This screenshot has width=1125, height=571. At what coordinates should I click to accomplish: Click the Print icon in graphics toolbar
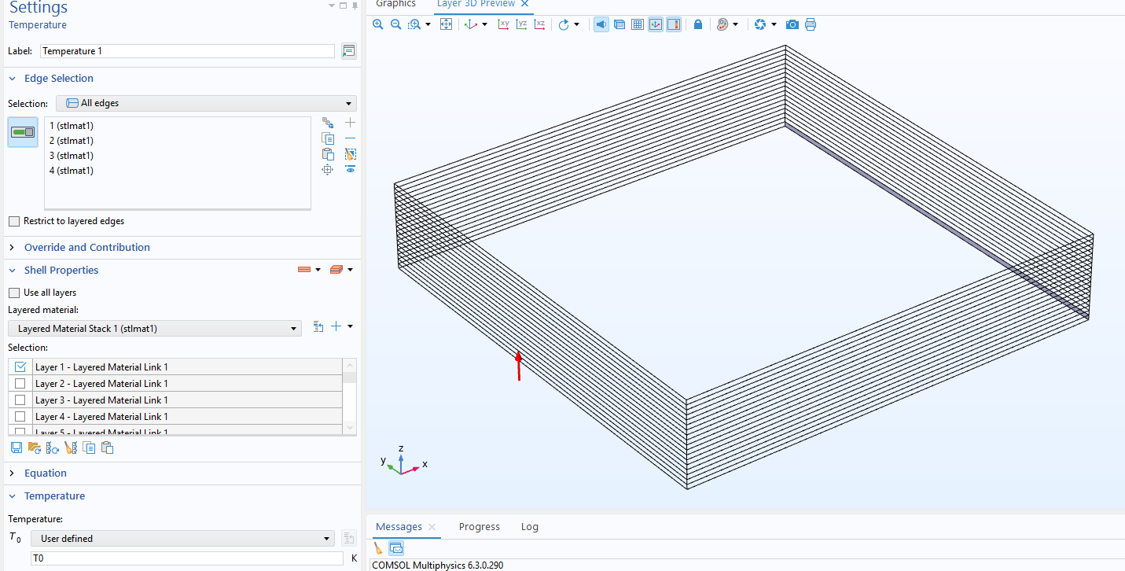click(811, 24)
